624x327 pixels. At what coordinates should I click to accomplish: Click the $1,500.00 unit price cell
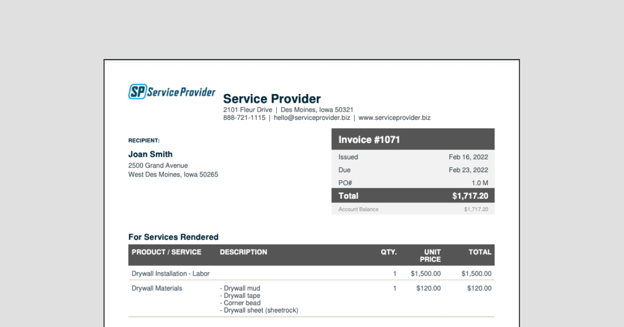(425, 274)
